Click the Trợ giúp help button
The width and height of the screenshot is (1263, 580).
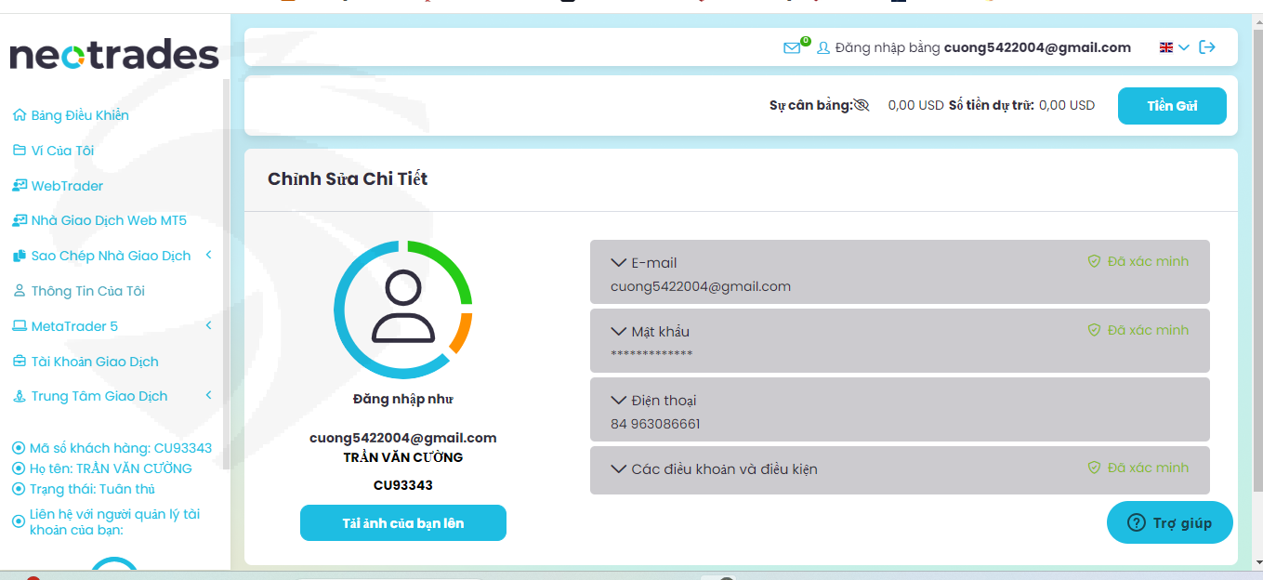1170,522
